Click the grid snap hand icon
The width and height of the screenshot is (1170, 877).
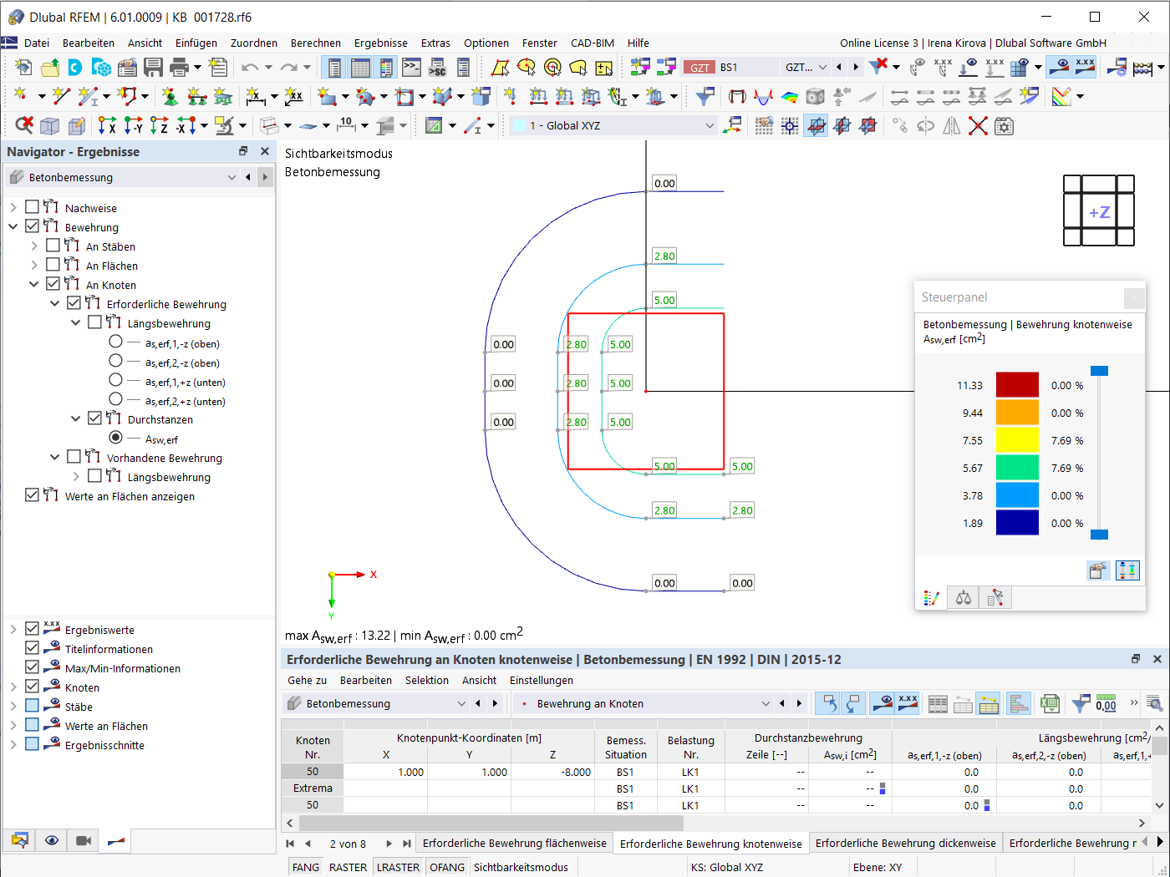[x=764, y=126]
